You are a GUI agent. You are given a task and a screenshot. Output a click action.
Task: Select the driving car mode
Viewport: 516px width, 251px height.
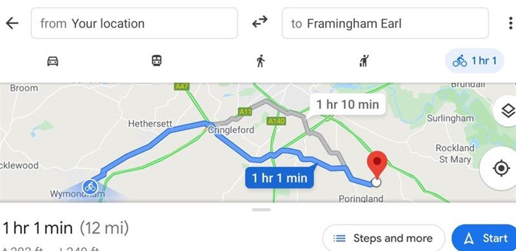(53, 61)
